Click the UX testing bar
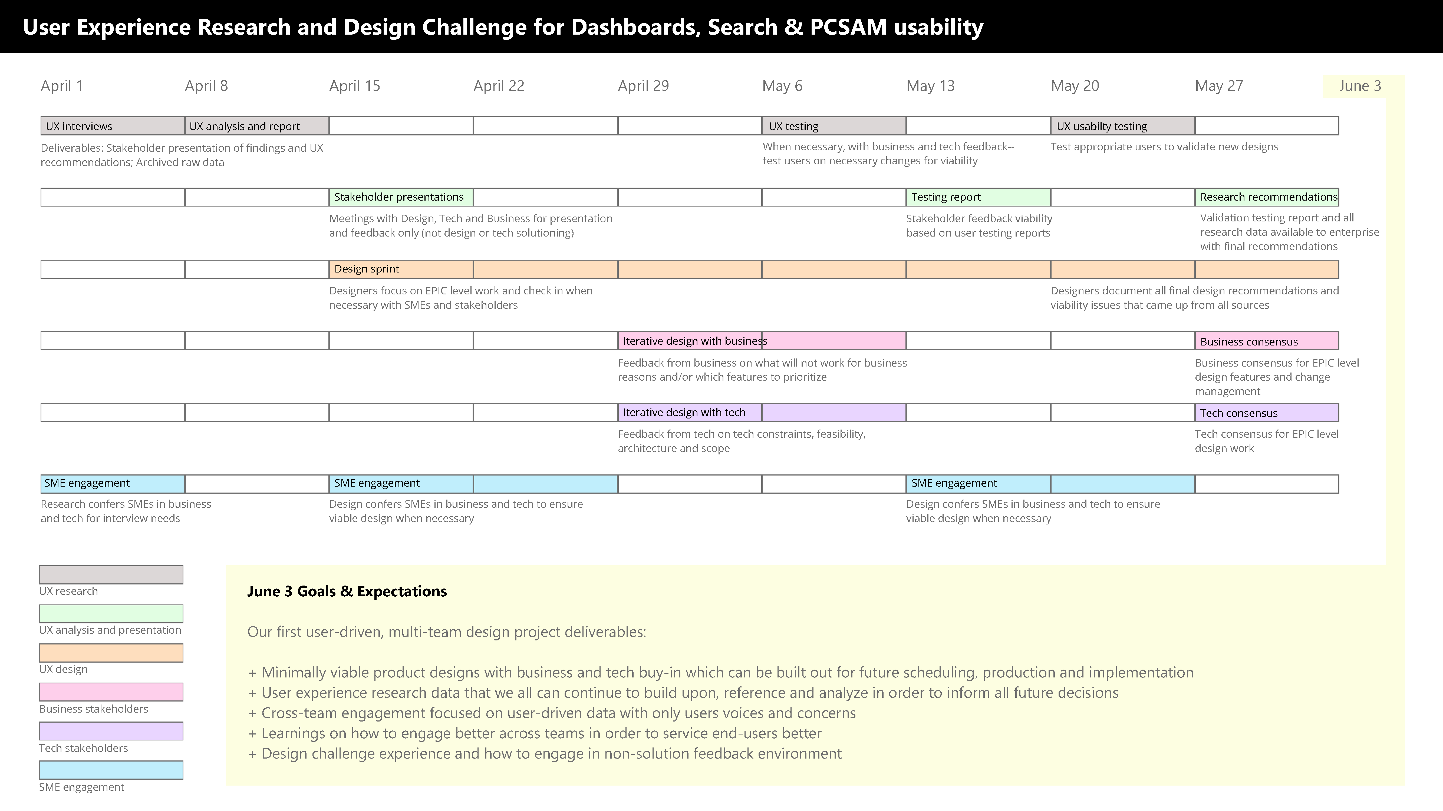Screen dimensions: 1443x811 point(834,126)
